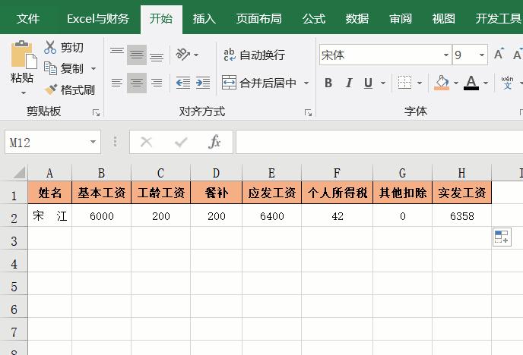Activate the Format Painter brush

[51, 90]
